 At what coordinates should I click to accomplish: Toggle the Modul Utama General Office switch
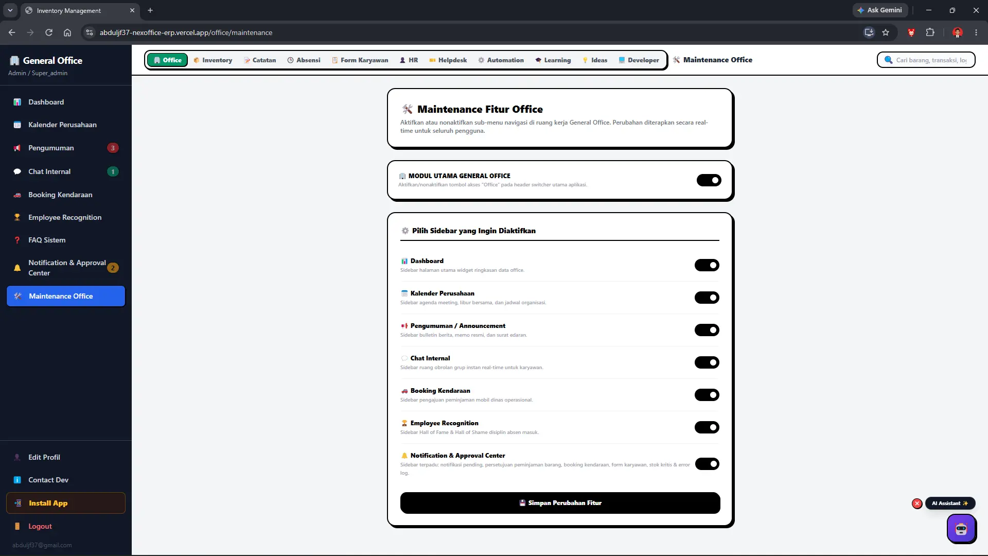click(x=709, y=180)
